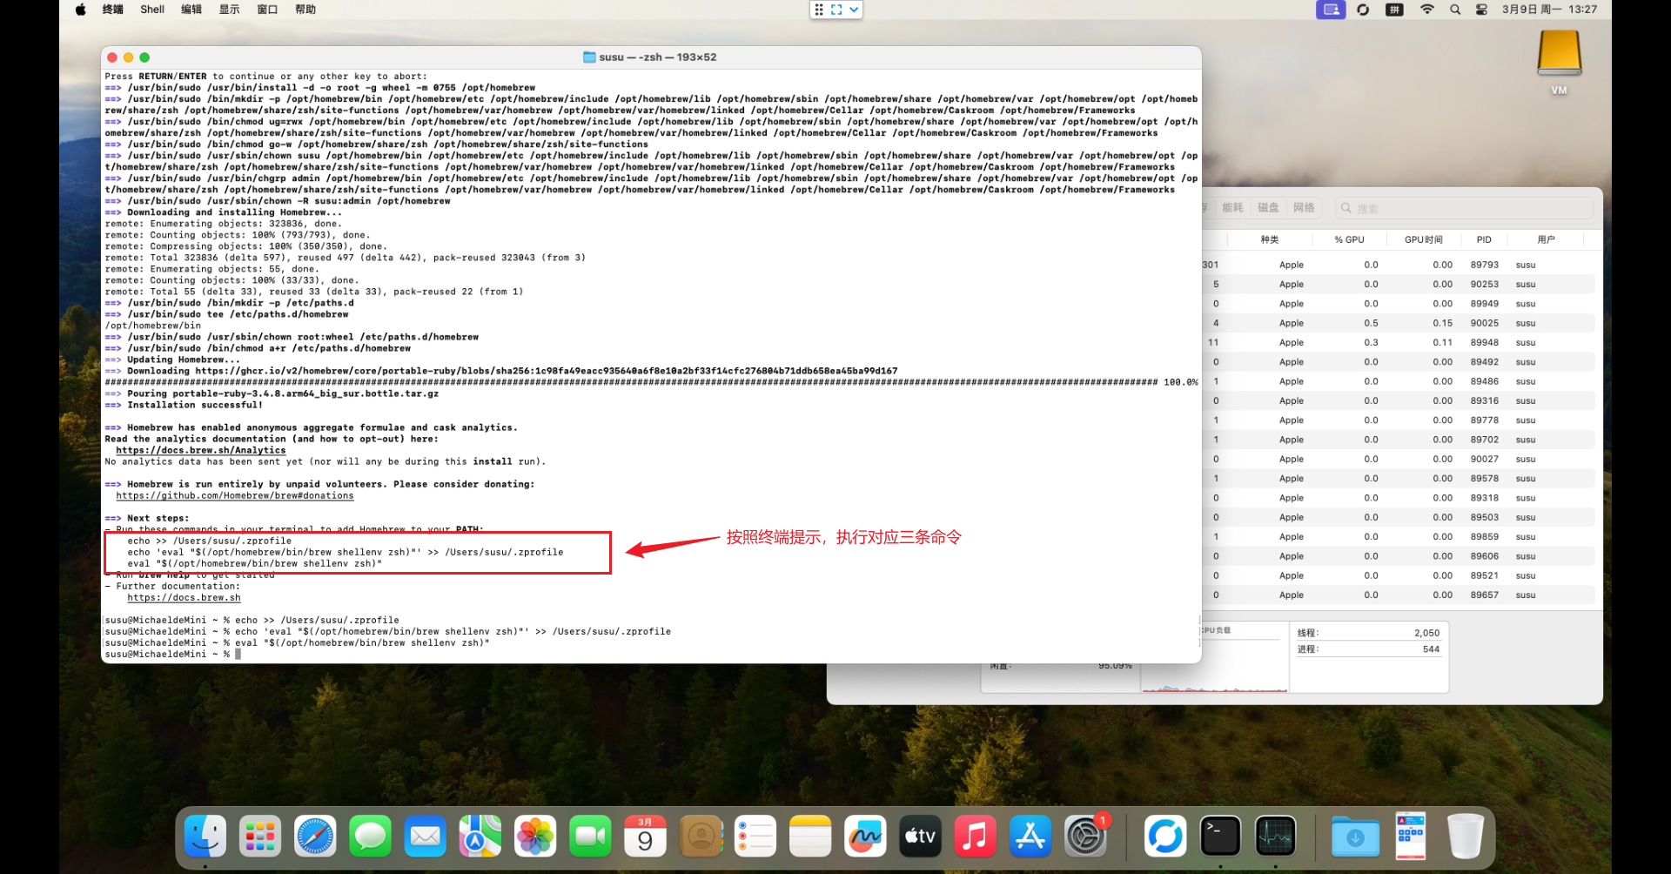Screen dimensions: 1671x874
Task: Expand the chevron next to fullscreen icon
Action: tap(854, 10)
